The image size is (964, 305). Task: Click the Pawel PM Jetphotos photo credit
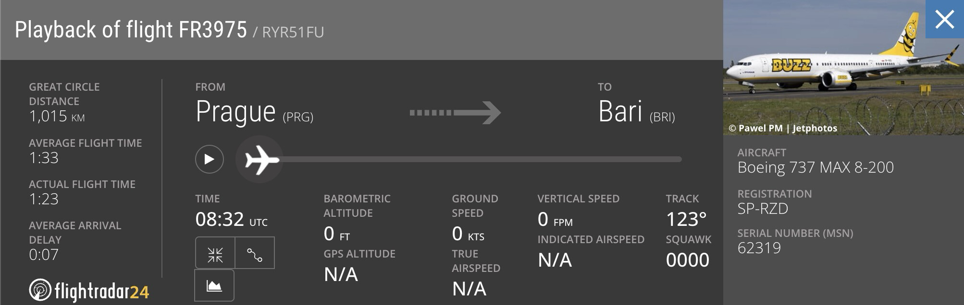click(783, 128)
